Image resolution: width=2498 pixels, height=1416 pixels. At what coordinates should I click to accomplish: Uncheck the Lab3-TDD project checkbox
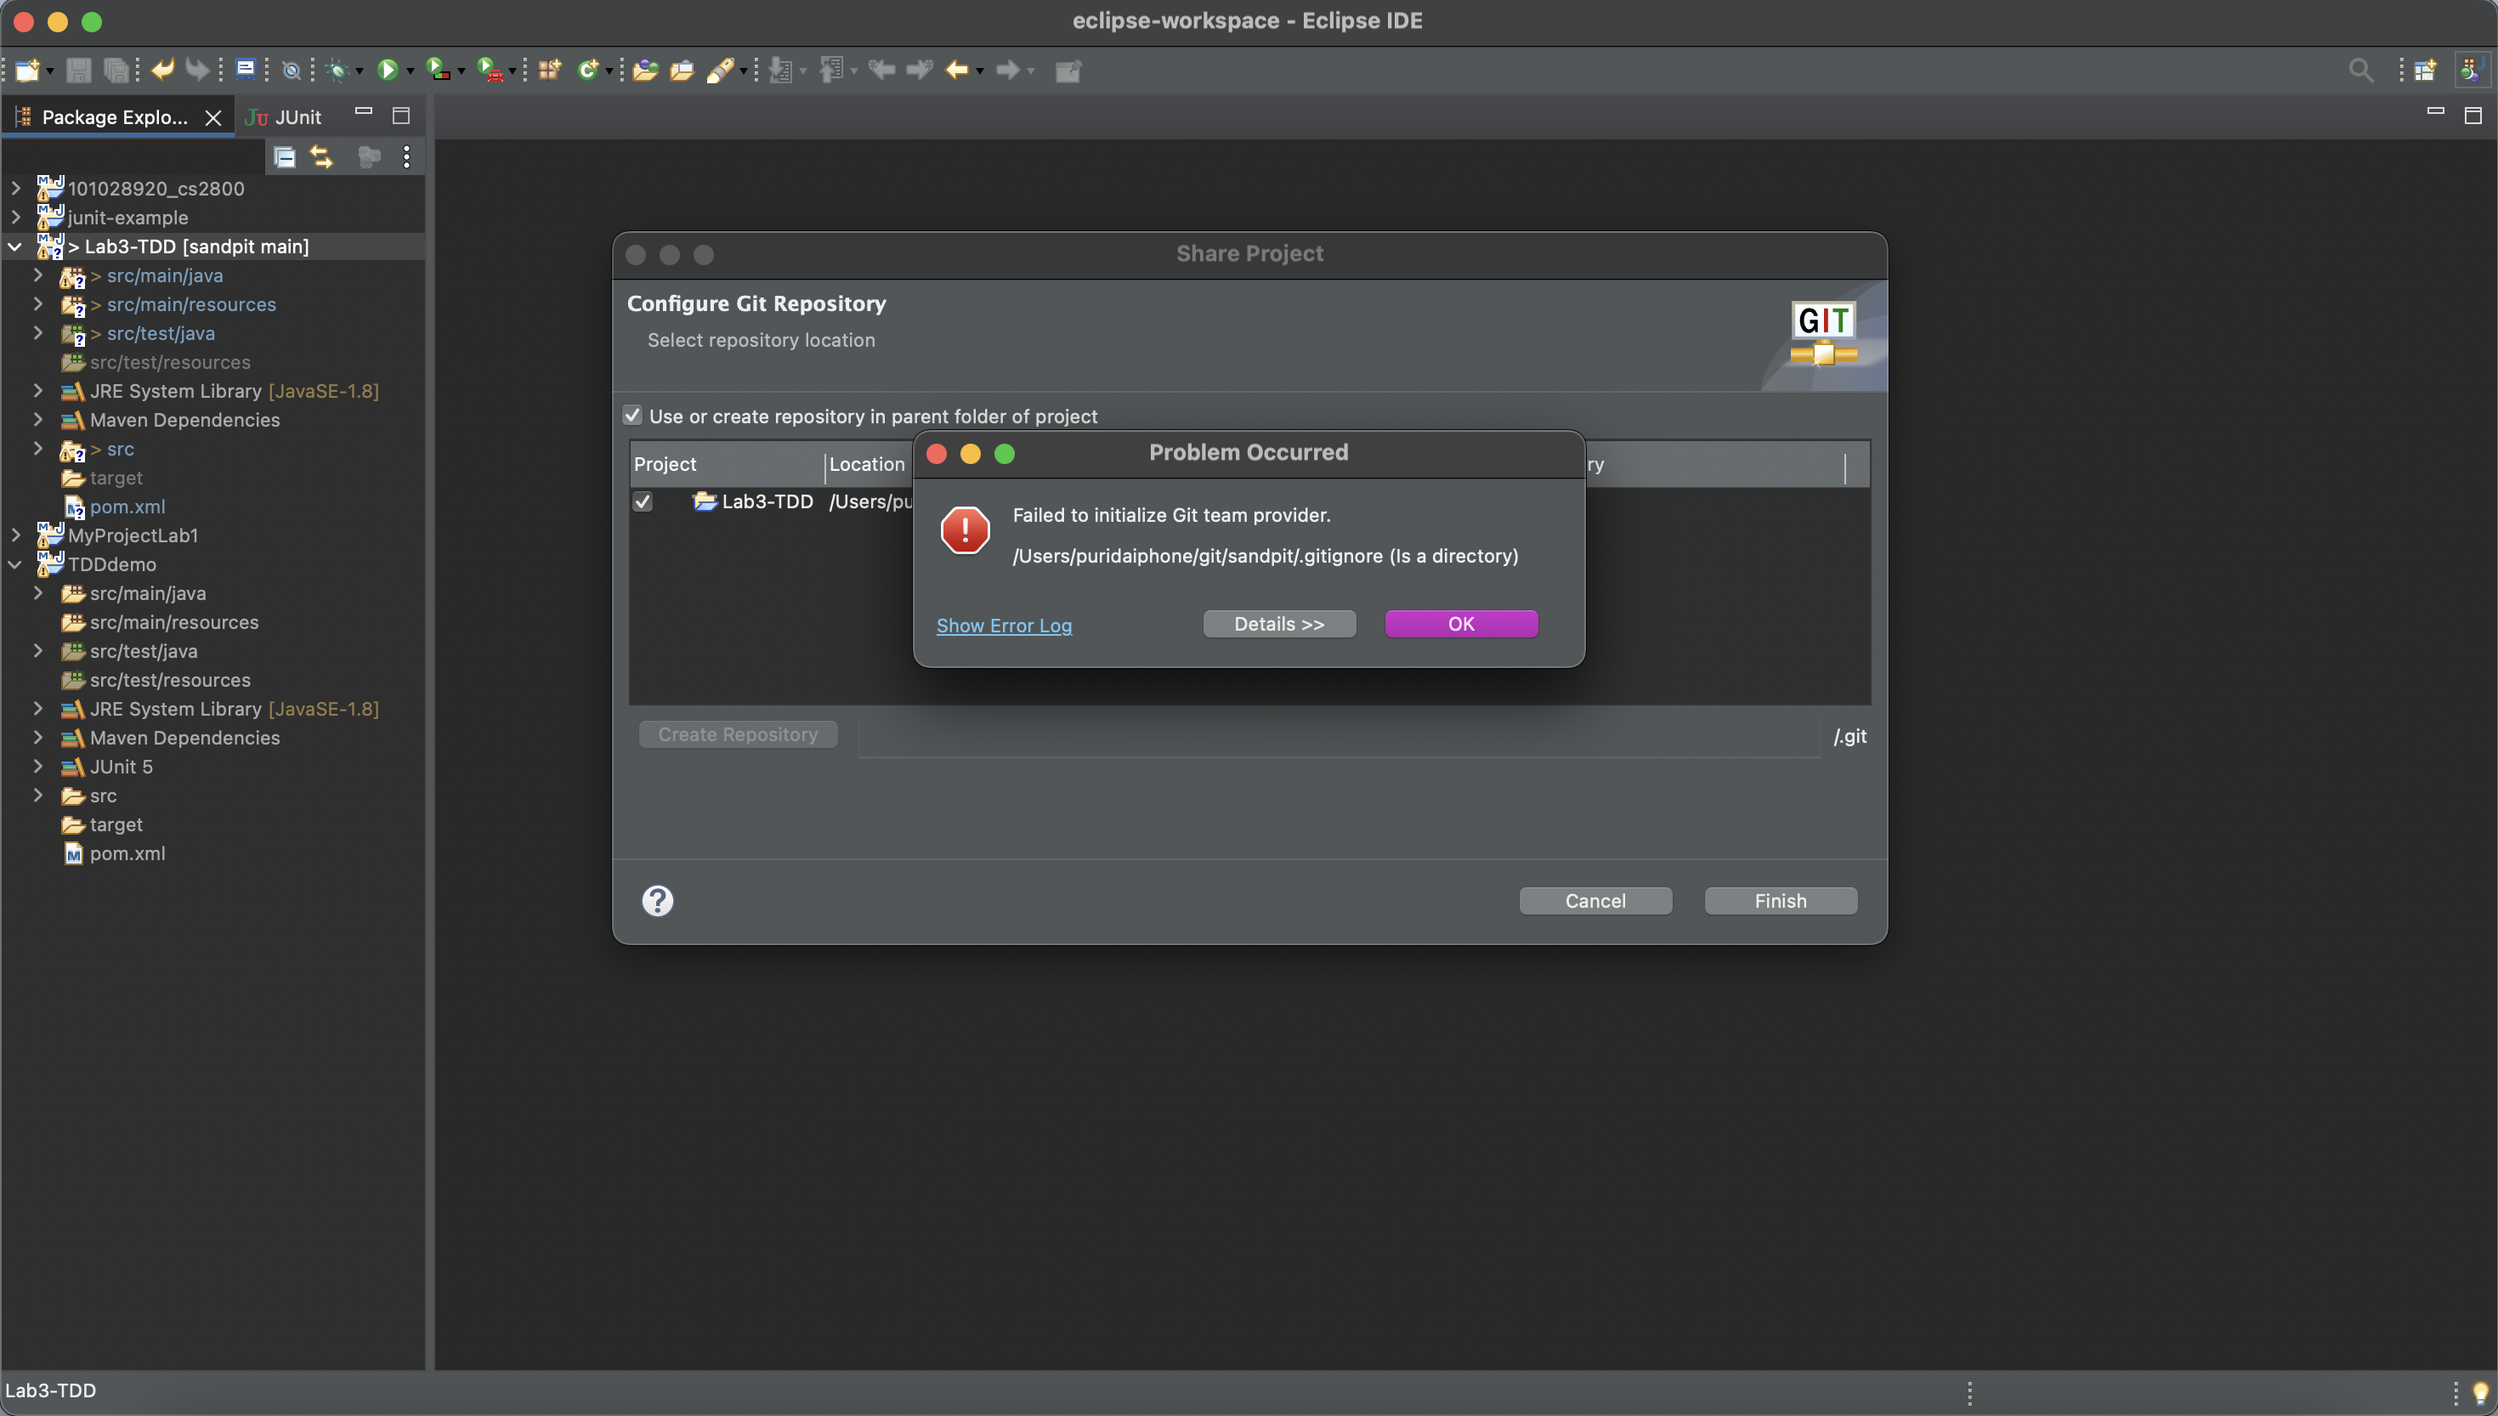coord(643,501)
